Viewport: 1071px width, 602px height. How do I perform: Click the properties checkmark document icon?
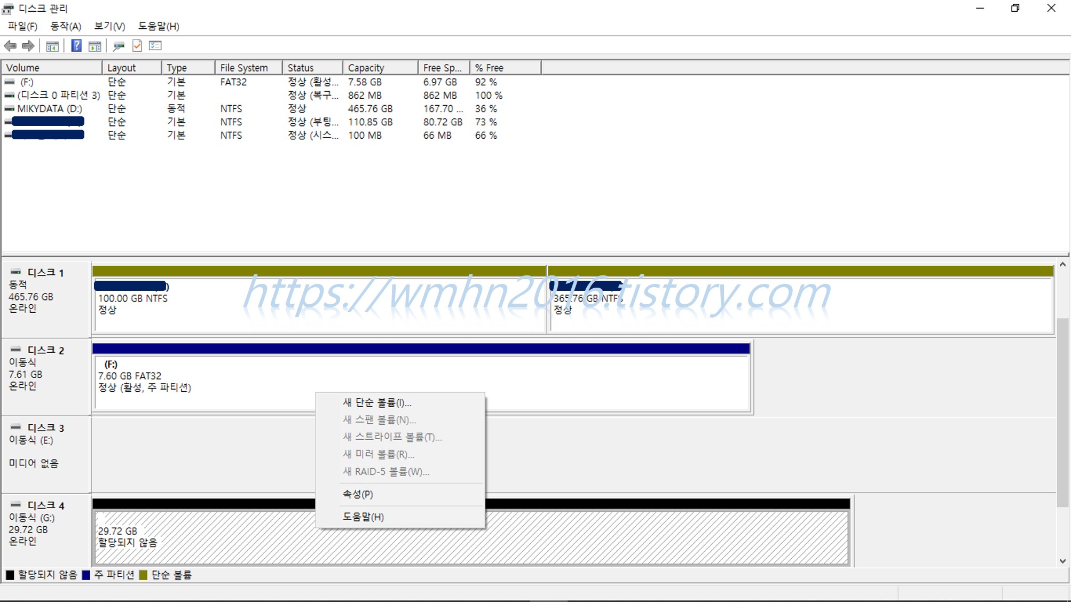click(137, 46)
